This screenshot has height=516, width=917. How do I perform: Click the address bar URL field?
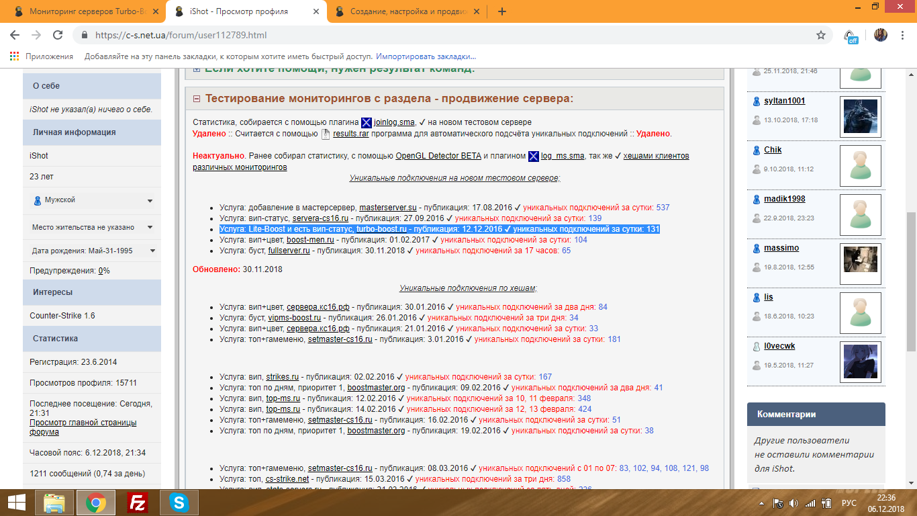[x=450, y=35]
